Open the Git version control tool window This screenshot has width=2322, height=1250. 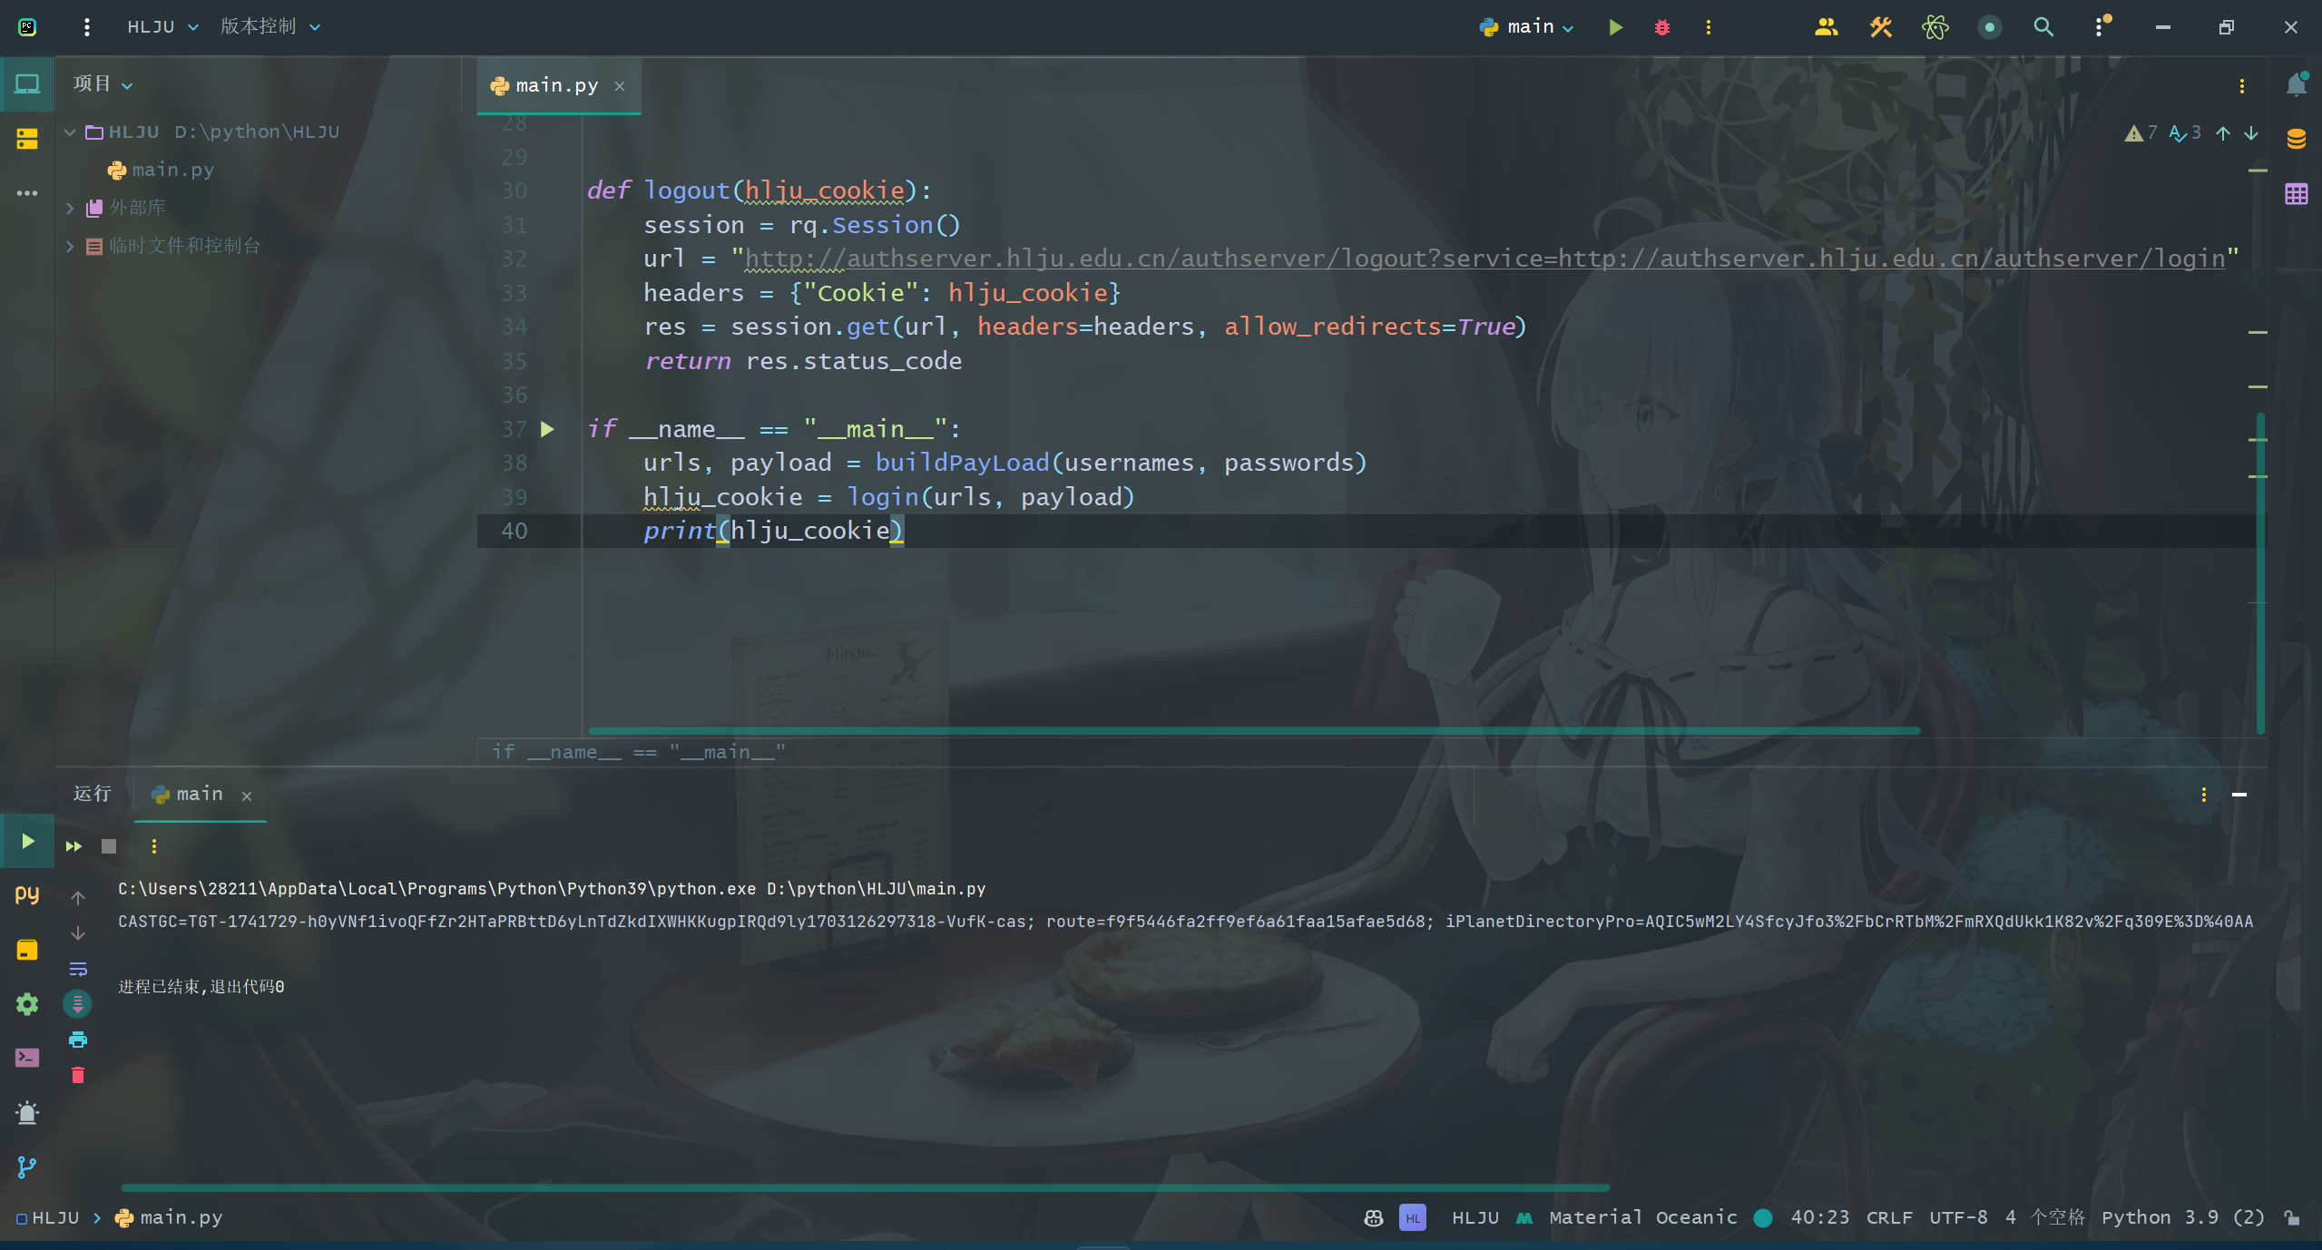pyautogui.click(x=27, y=1167)
